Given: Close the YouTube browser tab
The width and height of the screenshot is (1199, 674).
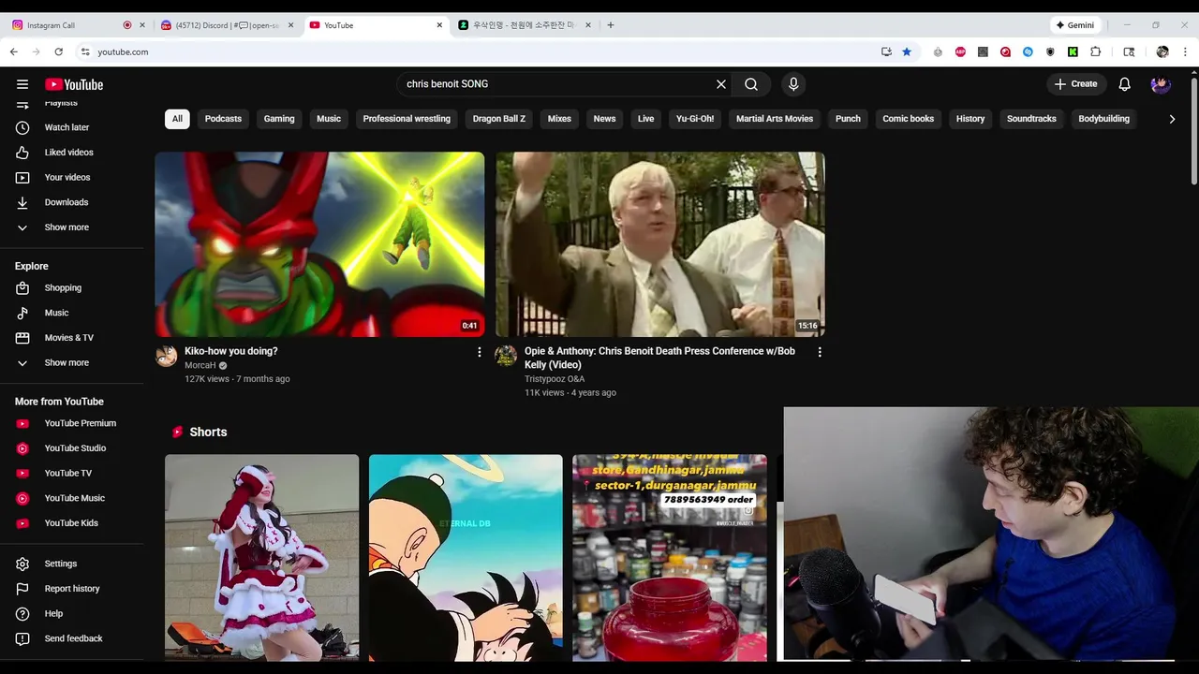Looking at the screenshot, I should coord(439,25).
